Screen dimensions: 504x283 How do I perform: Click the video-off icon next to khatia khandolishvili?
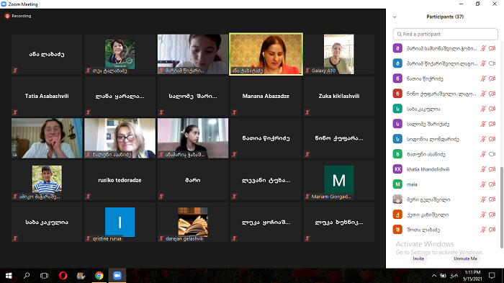point(492,169)
